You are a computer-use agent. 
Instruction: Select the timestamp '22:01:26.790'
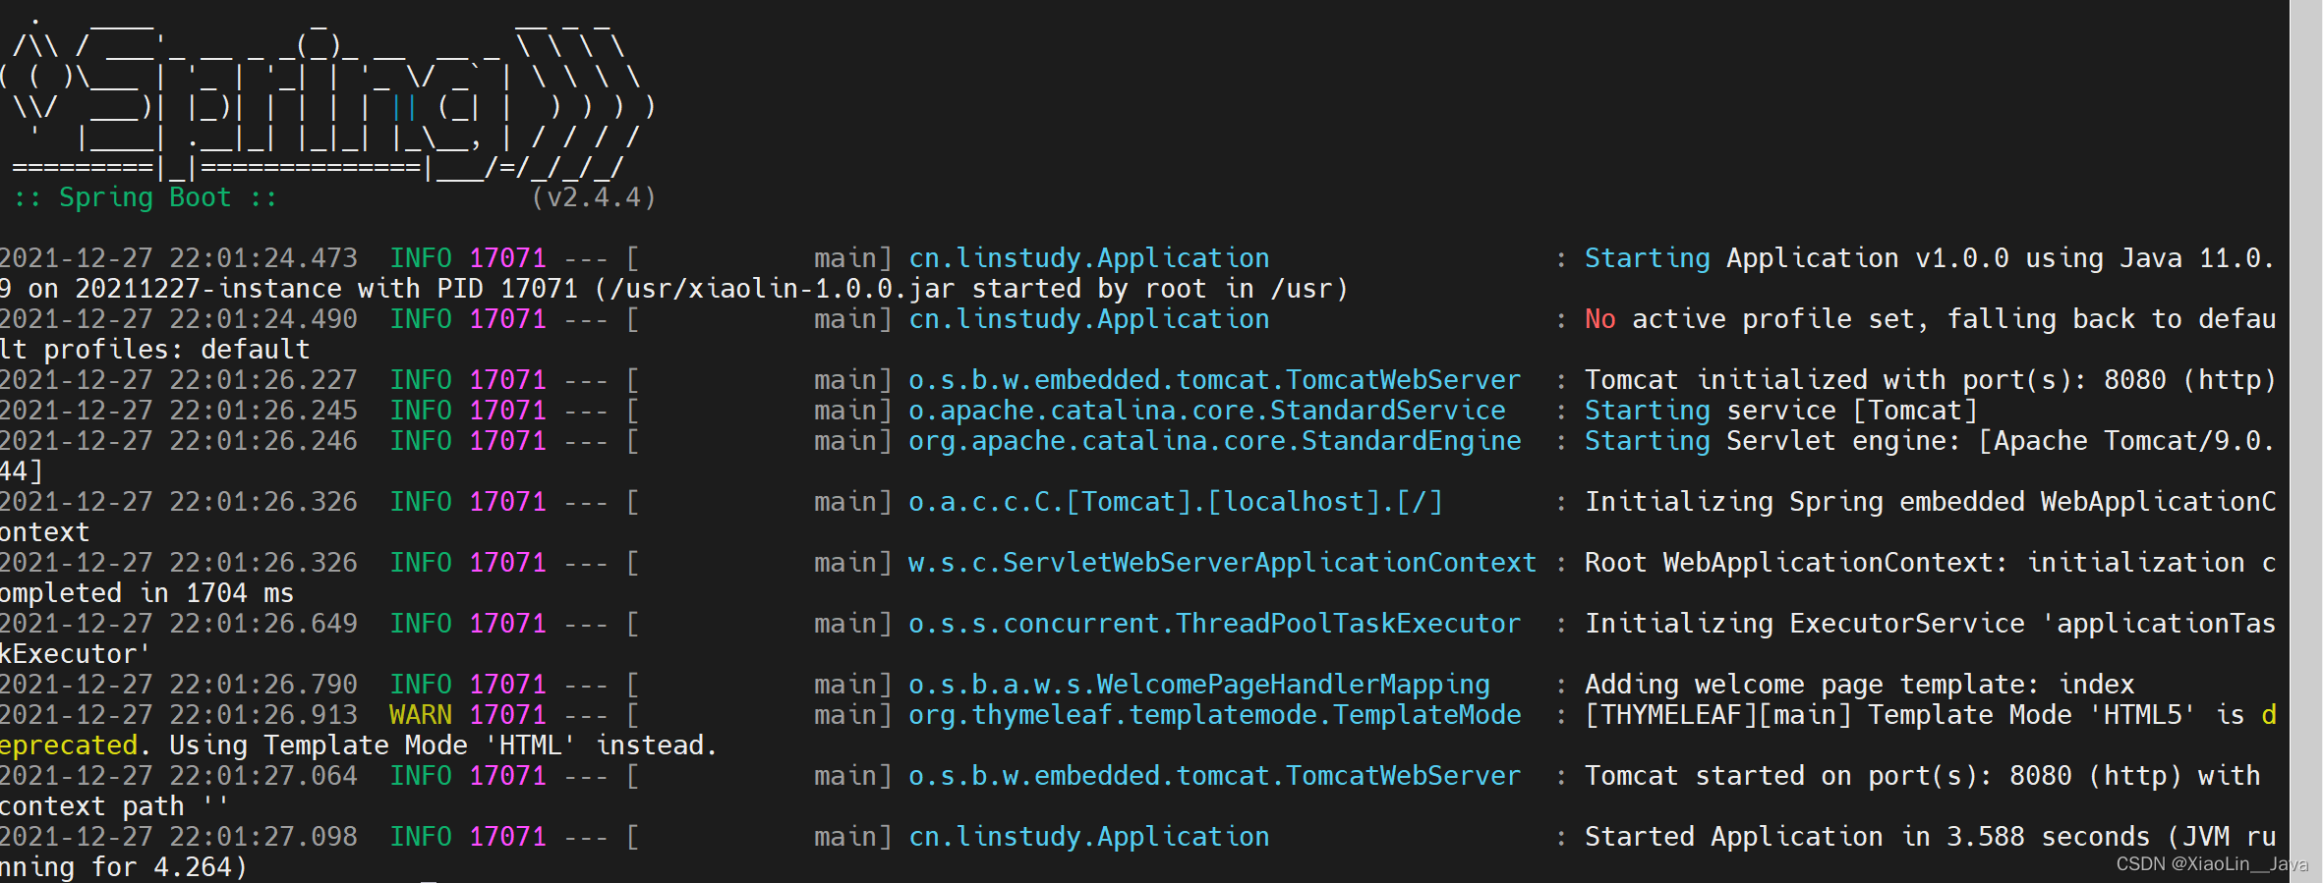tap(263, 685)
